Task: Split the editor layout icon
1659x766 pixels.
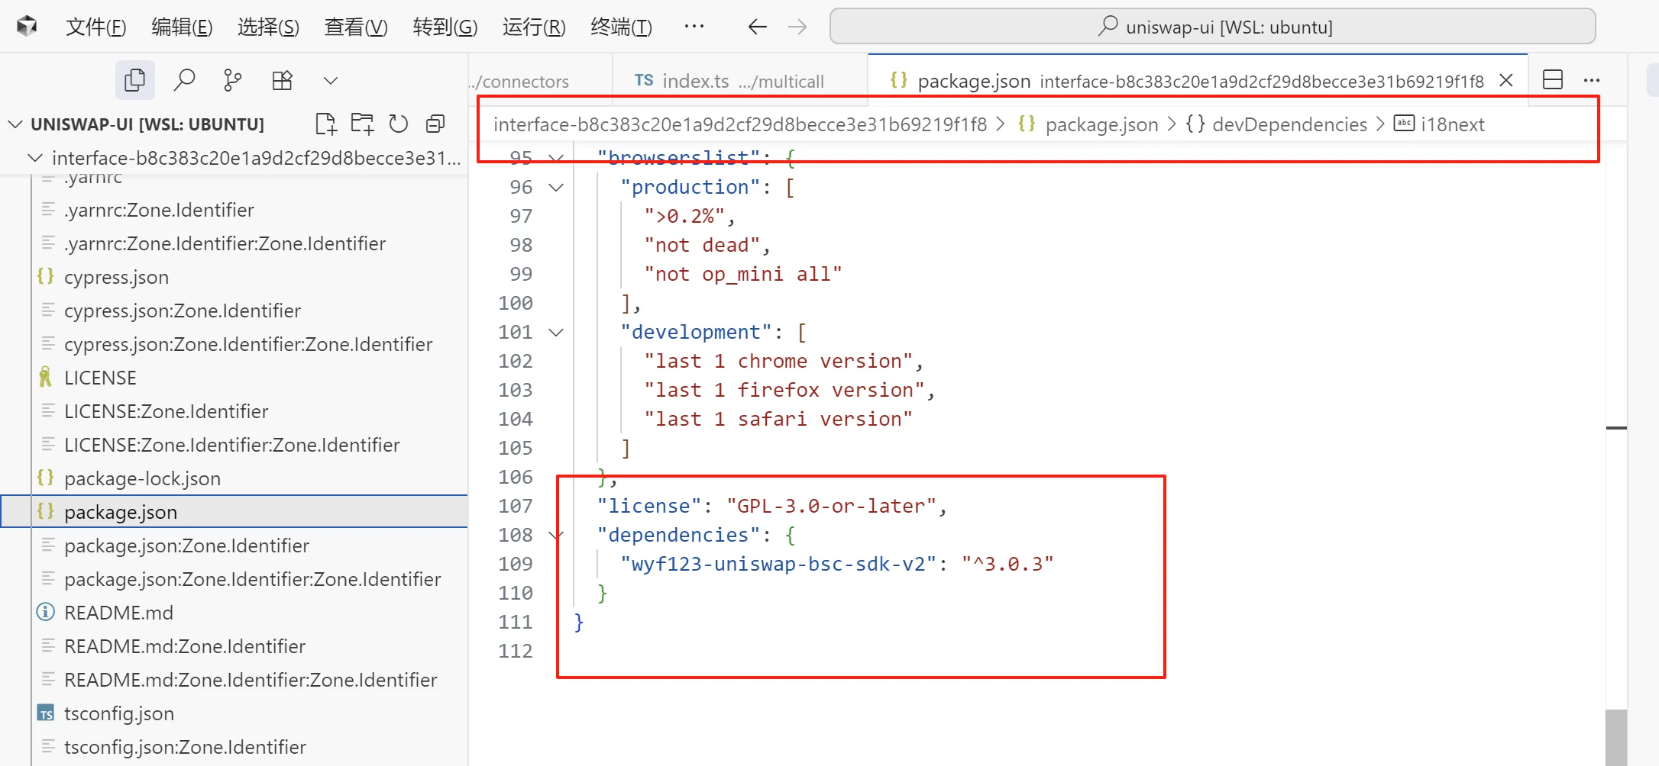Action: point(1552,80)
